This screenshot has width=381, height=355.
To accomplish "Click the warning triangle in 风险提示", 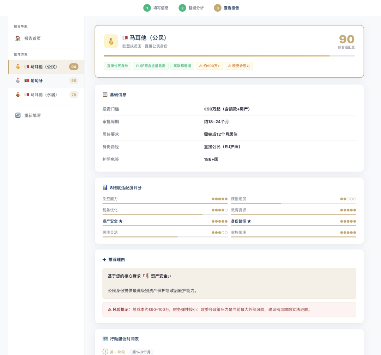I will coord(110,309).
